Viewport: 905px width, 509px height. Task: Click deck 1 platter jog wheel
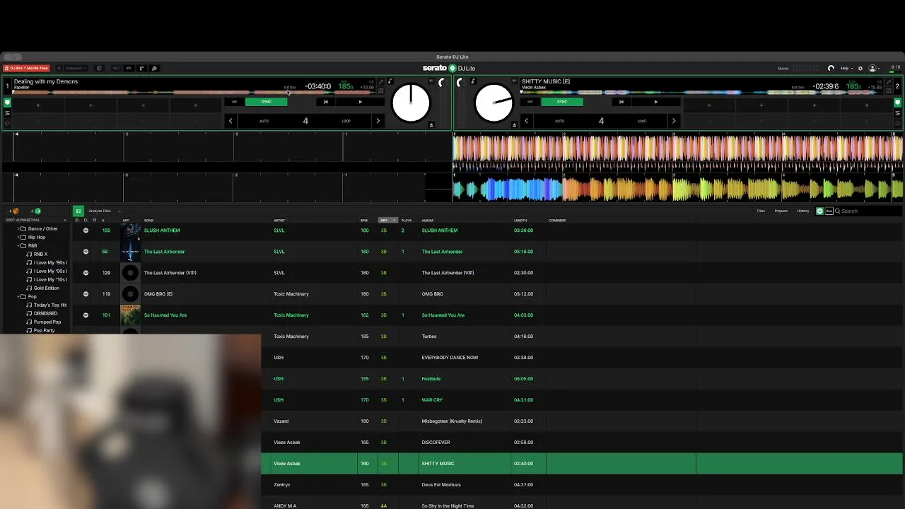point(411,103)
